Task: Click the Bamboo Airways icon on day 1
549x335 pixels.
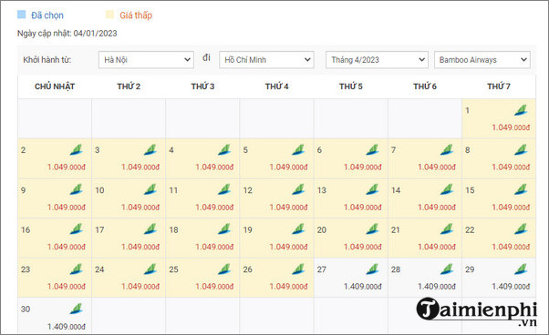Action: pyautogui.click(x=521, y=110)
